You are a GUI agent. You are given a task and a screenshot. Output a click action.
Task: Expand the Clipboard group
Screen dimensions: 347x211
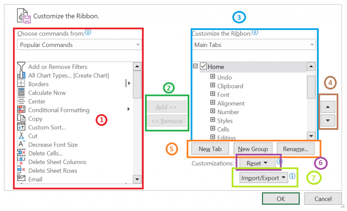click(212, 85)
